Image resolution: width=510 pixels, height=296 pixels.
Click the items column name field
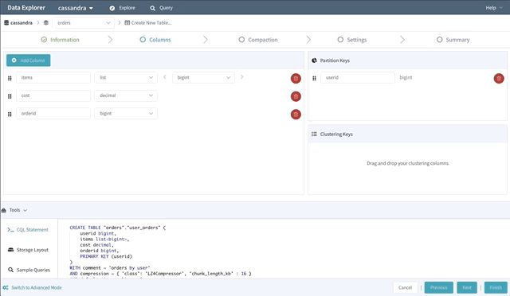[x=53, y=78]
